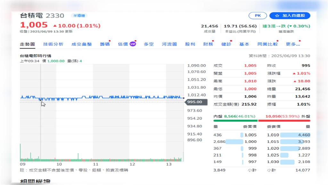Click the 成交量 21,456 figure
Screen dimensions: 328x185
coord(209,26)
